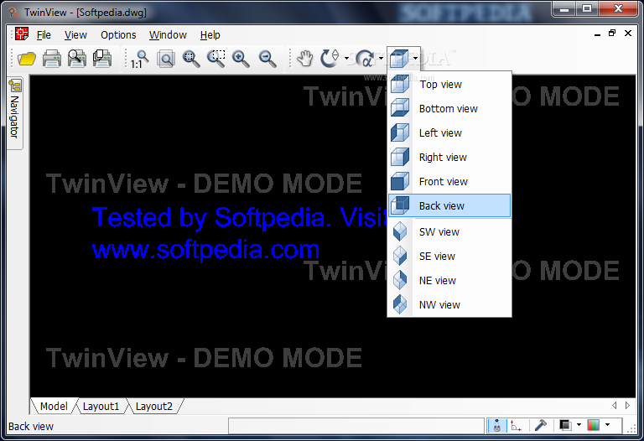Screen dimensions: 644x441
Task: Select the zoom dashed selection tool
Action: (216, 60)
